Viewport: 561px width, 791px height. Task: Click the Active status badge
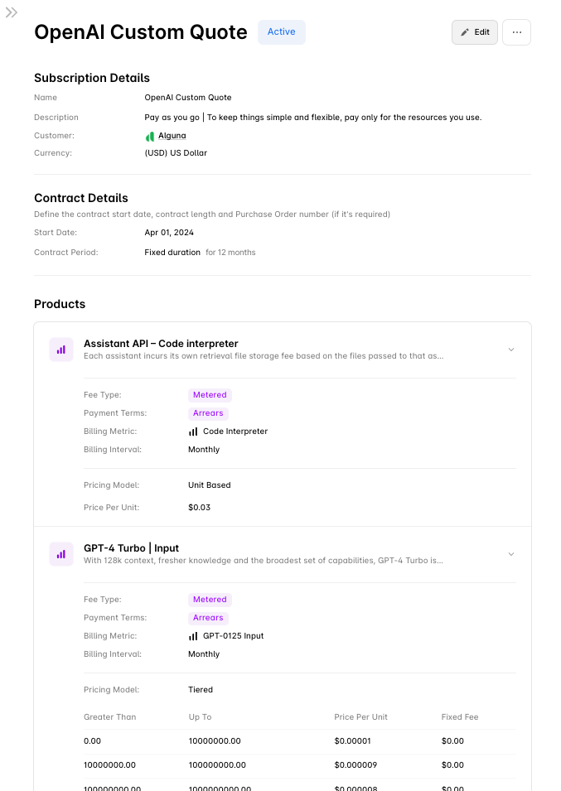(281, 32)
